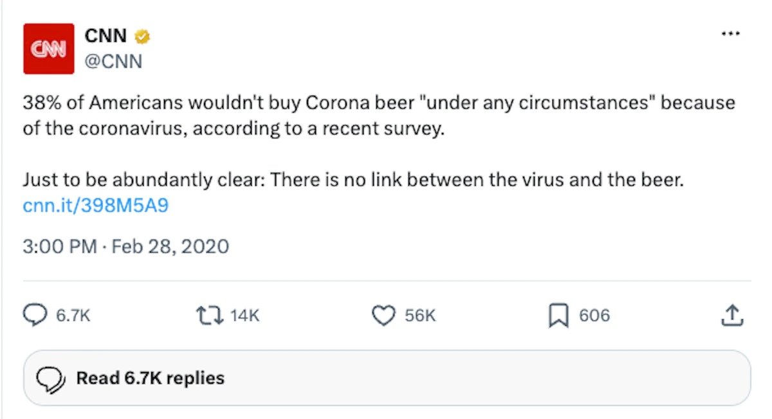Click the 14K repost count
The height and width of the screenshot is (419, 772).
[x=244, y=316]
